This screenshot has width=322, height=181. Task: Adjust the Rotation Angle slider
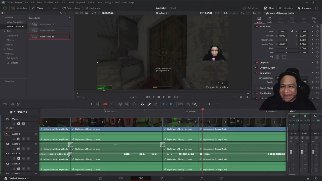(x=286, y=40)
